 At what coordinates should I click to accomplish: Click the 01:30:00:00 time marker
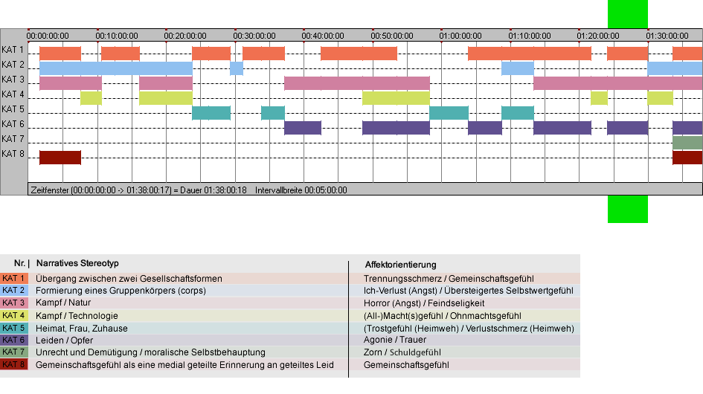tap(667, 36)
